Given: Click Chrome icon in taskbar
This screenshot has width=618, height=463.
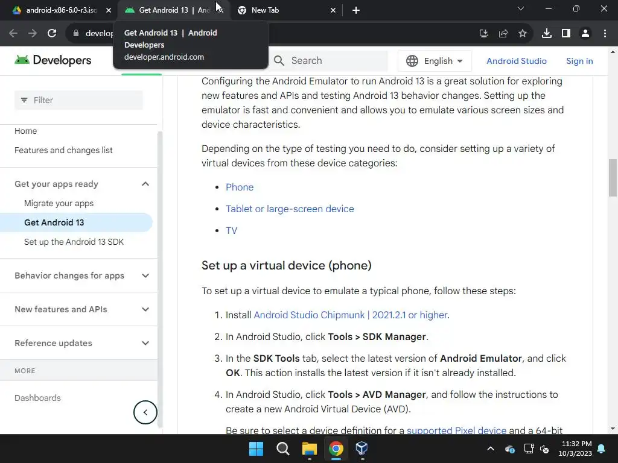Looking at the screenshot, I should 336,449.
